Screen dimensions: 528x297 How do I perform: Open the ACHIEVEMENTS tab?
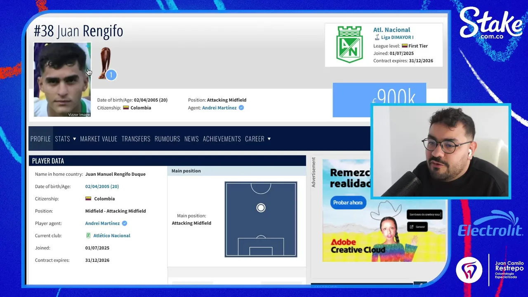[222, 139]
